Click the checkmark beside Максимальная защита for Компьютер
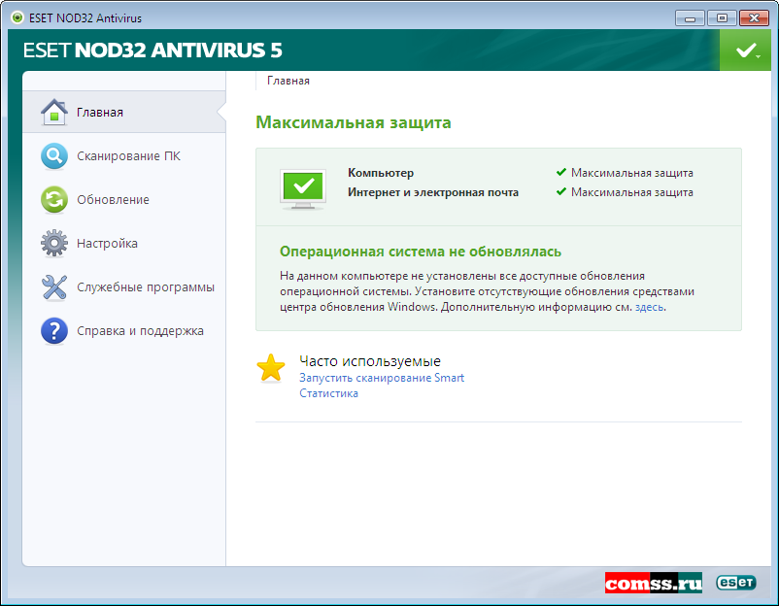The width and height of the screenshot is (779, 606). point(561,172)
